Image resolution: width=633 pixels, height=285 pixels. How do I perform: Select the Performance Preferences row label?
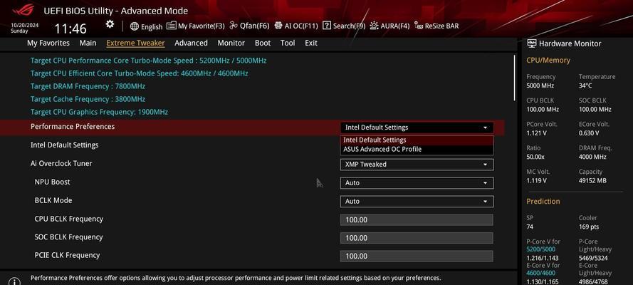pos(73,126)
